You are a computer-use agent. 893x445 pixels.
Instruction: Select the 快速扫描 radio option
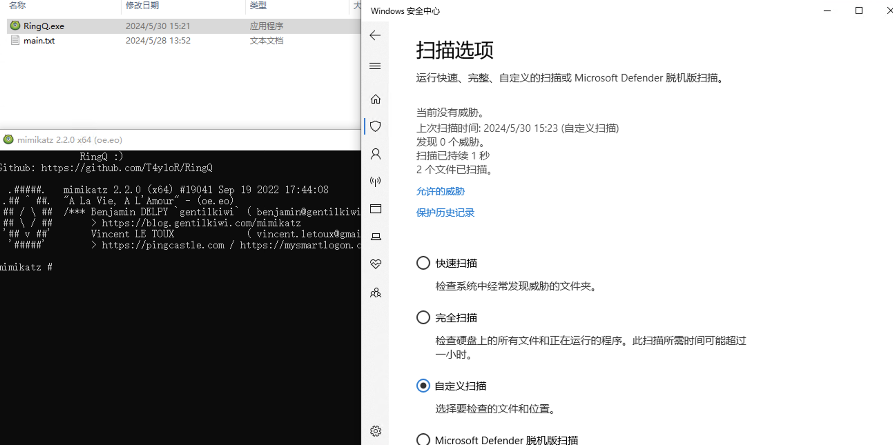pos(423,263)
